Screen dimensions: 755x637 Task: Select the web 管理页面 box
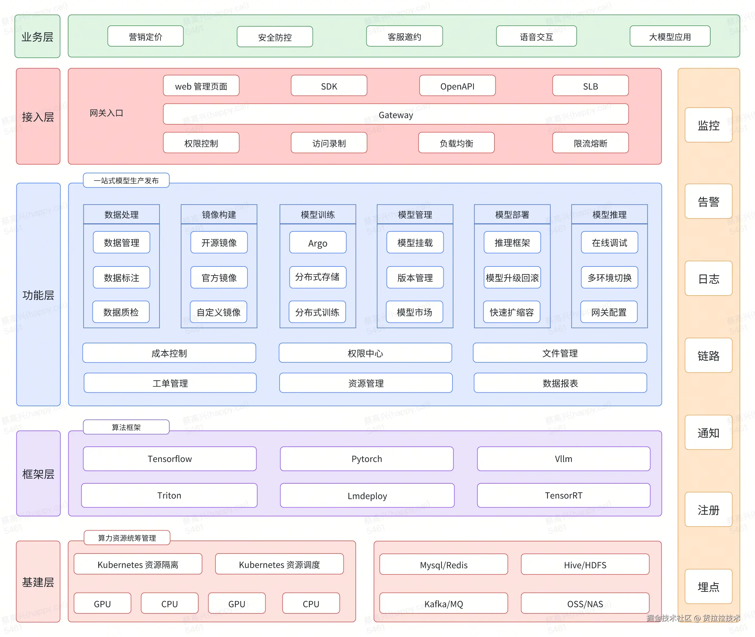[201, 86]
